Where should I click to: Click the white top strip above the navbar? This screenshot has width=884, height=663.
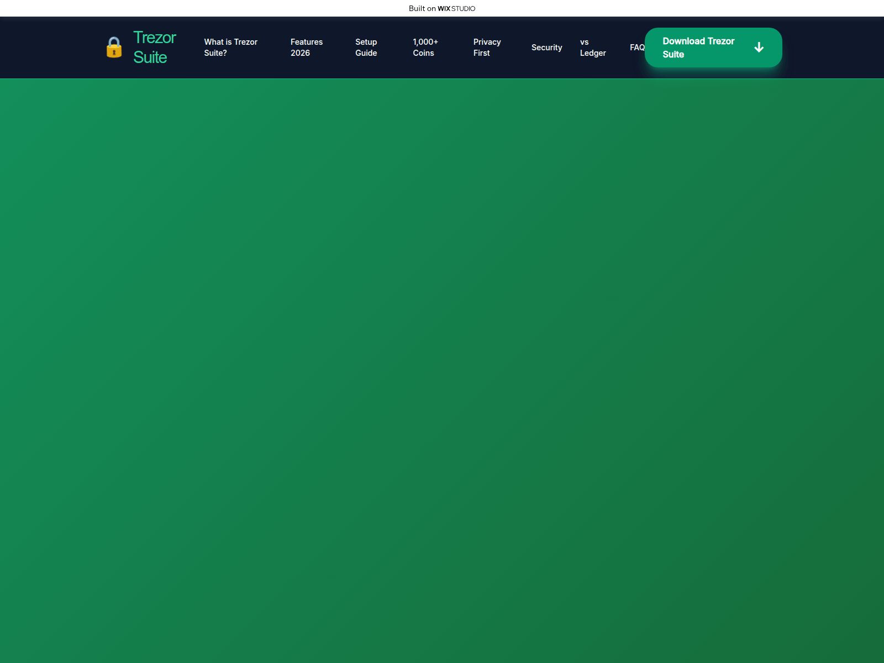pyautogui.click(x=166, y=8)
